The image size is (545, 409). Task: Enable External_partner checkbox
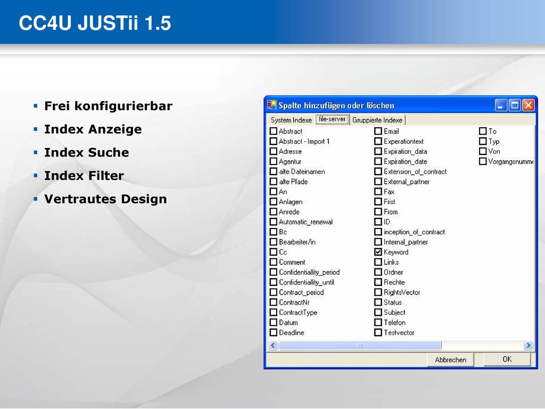click(378, 182)
